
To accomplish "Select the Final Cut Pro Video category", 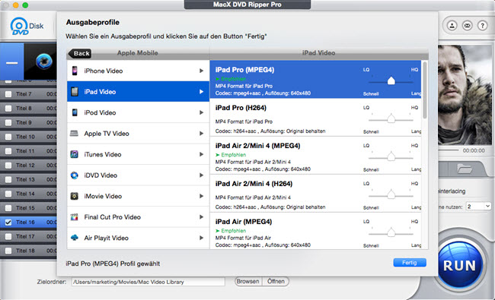I will tap(139, 217).
